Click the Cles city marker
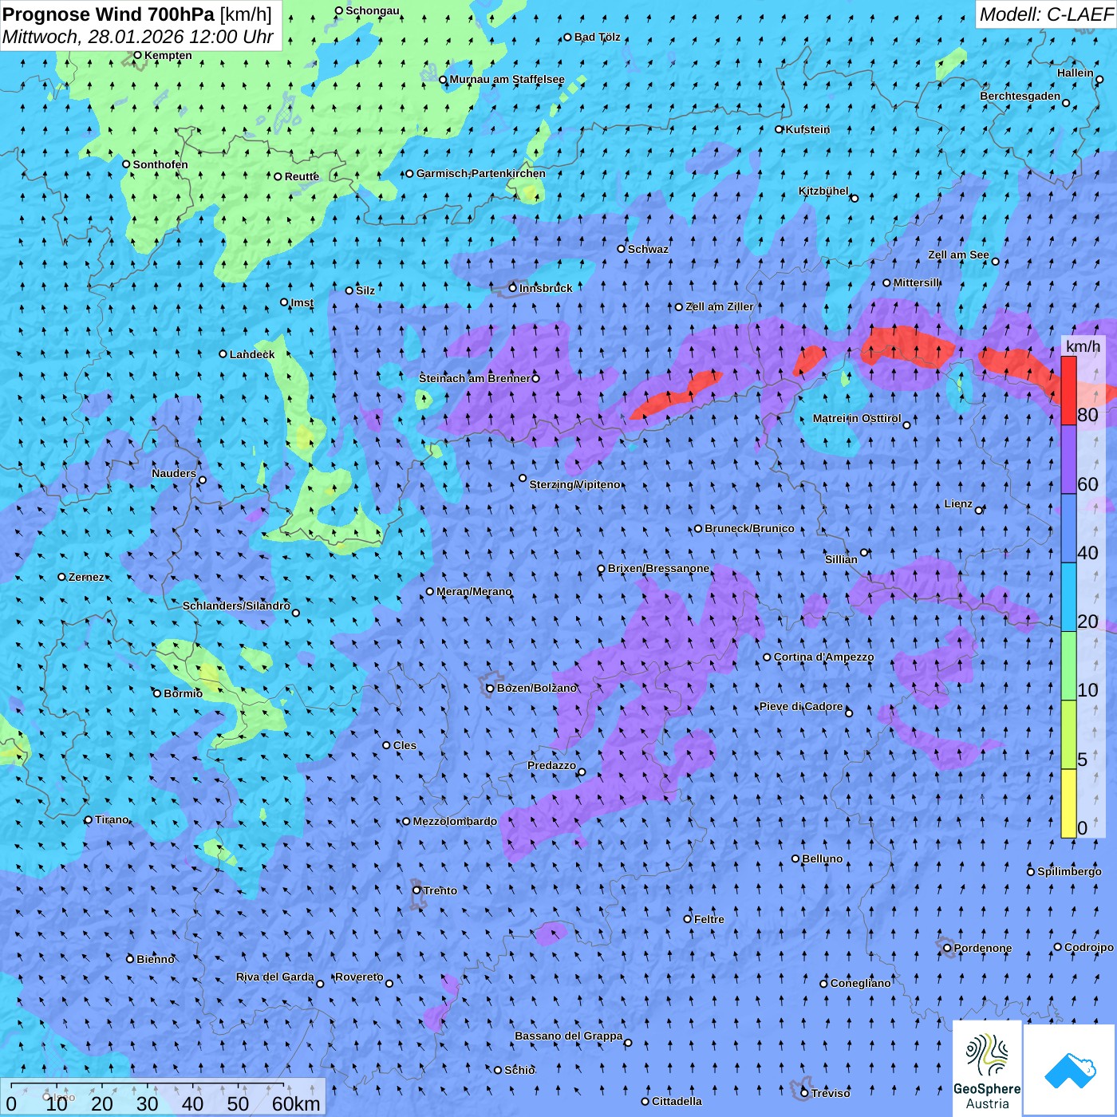The height and width of the screenshot is (1117, 1117). [386, 745]
